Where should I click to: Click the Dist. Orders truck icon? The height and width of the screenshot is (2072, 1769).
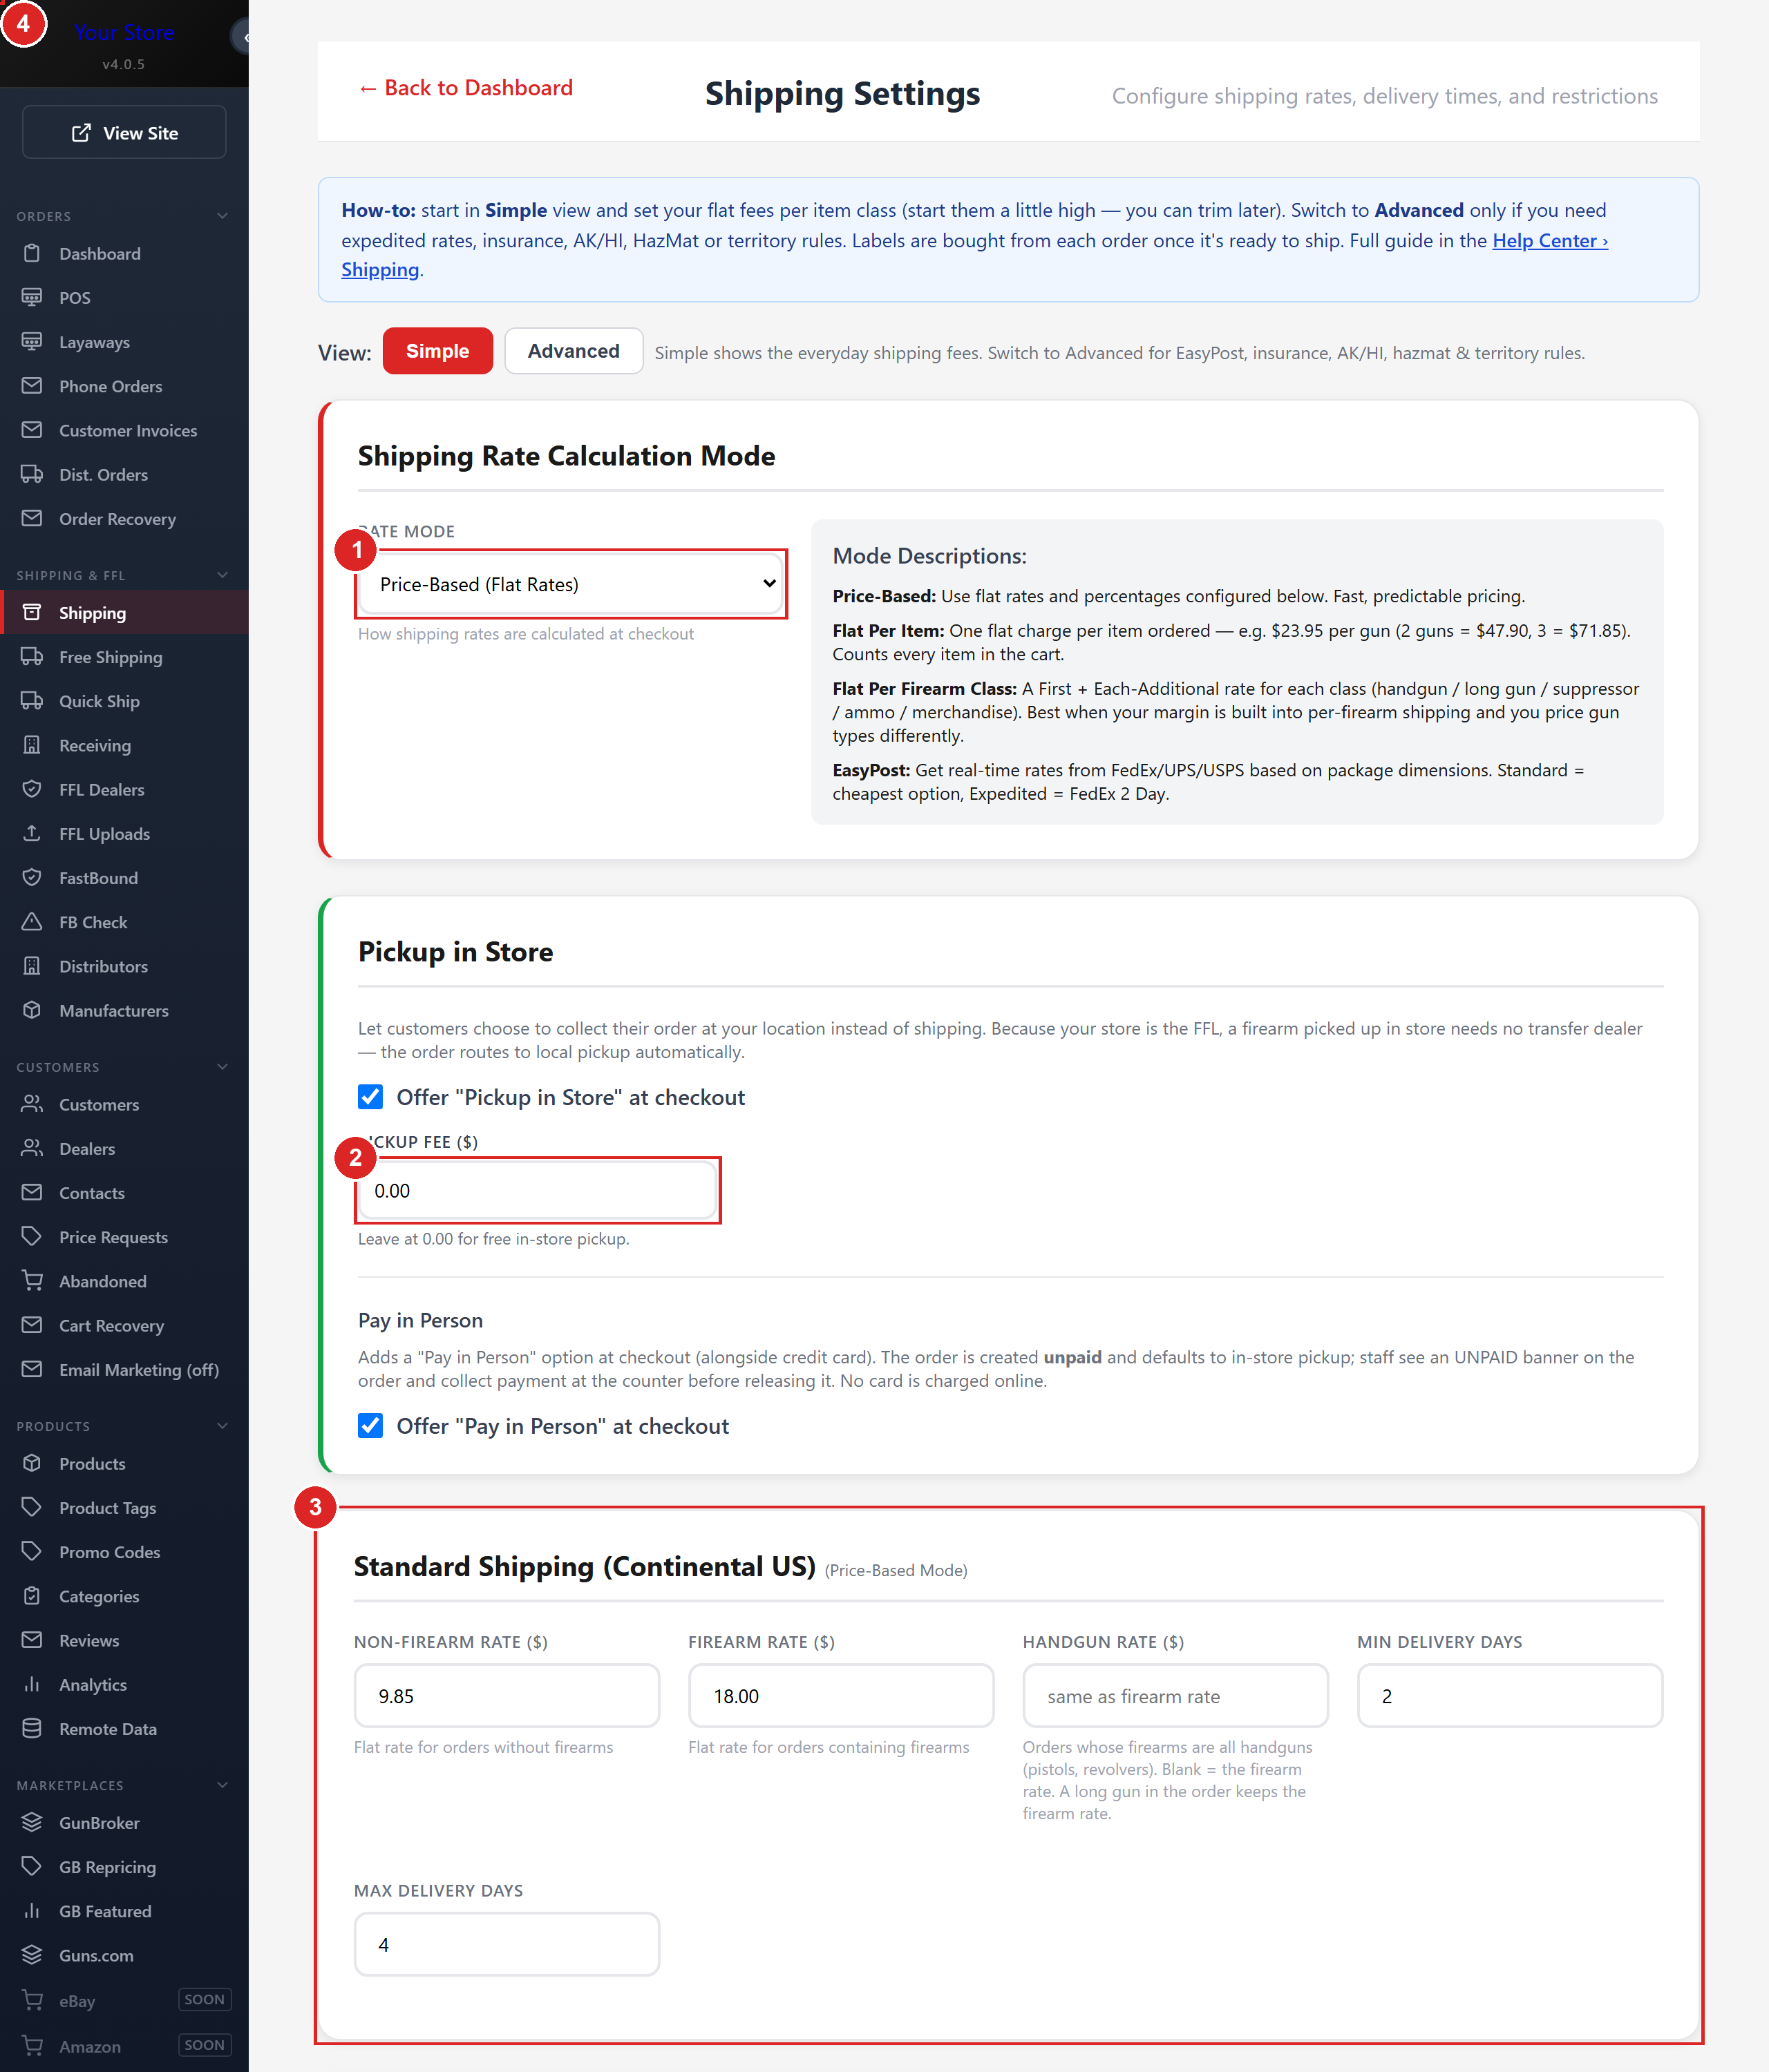coord(32,474)
